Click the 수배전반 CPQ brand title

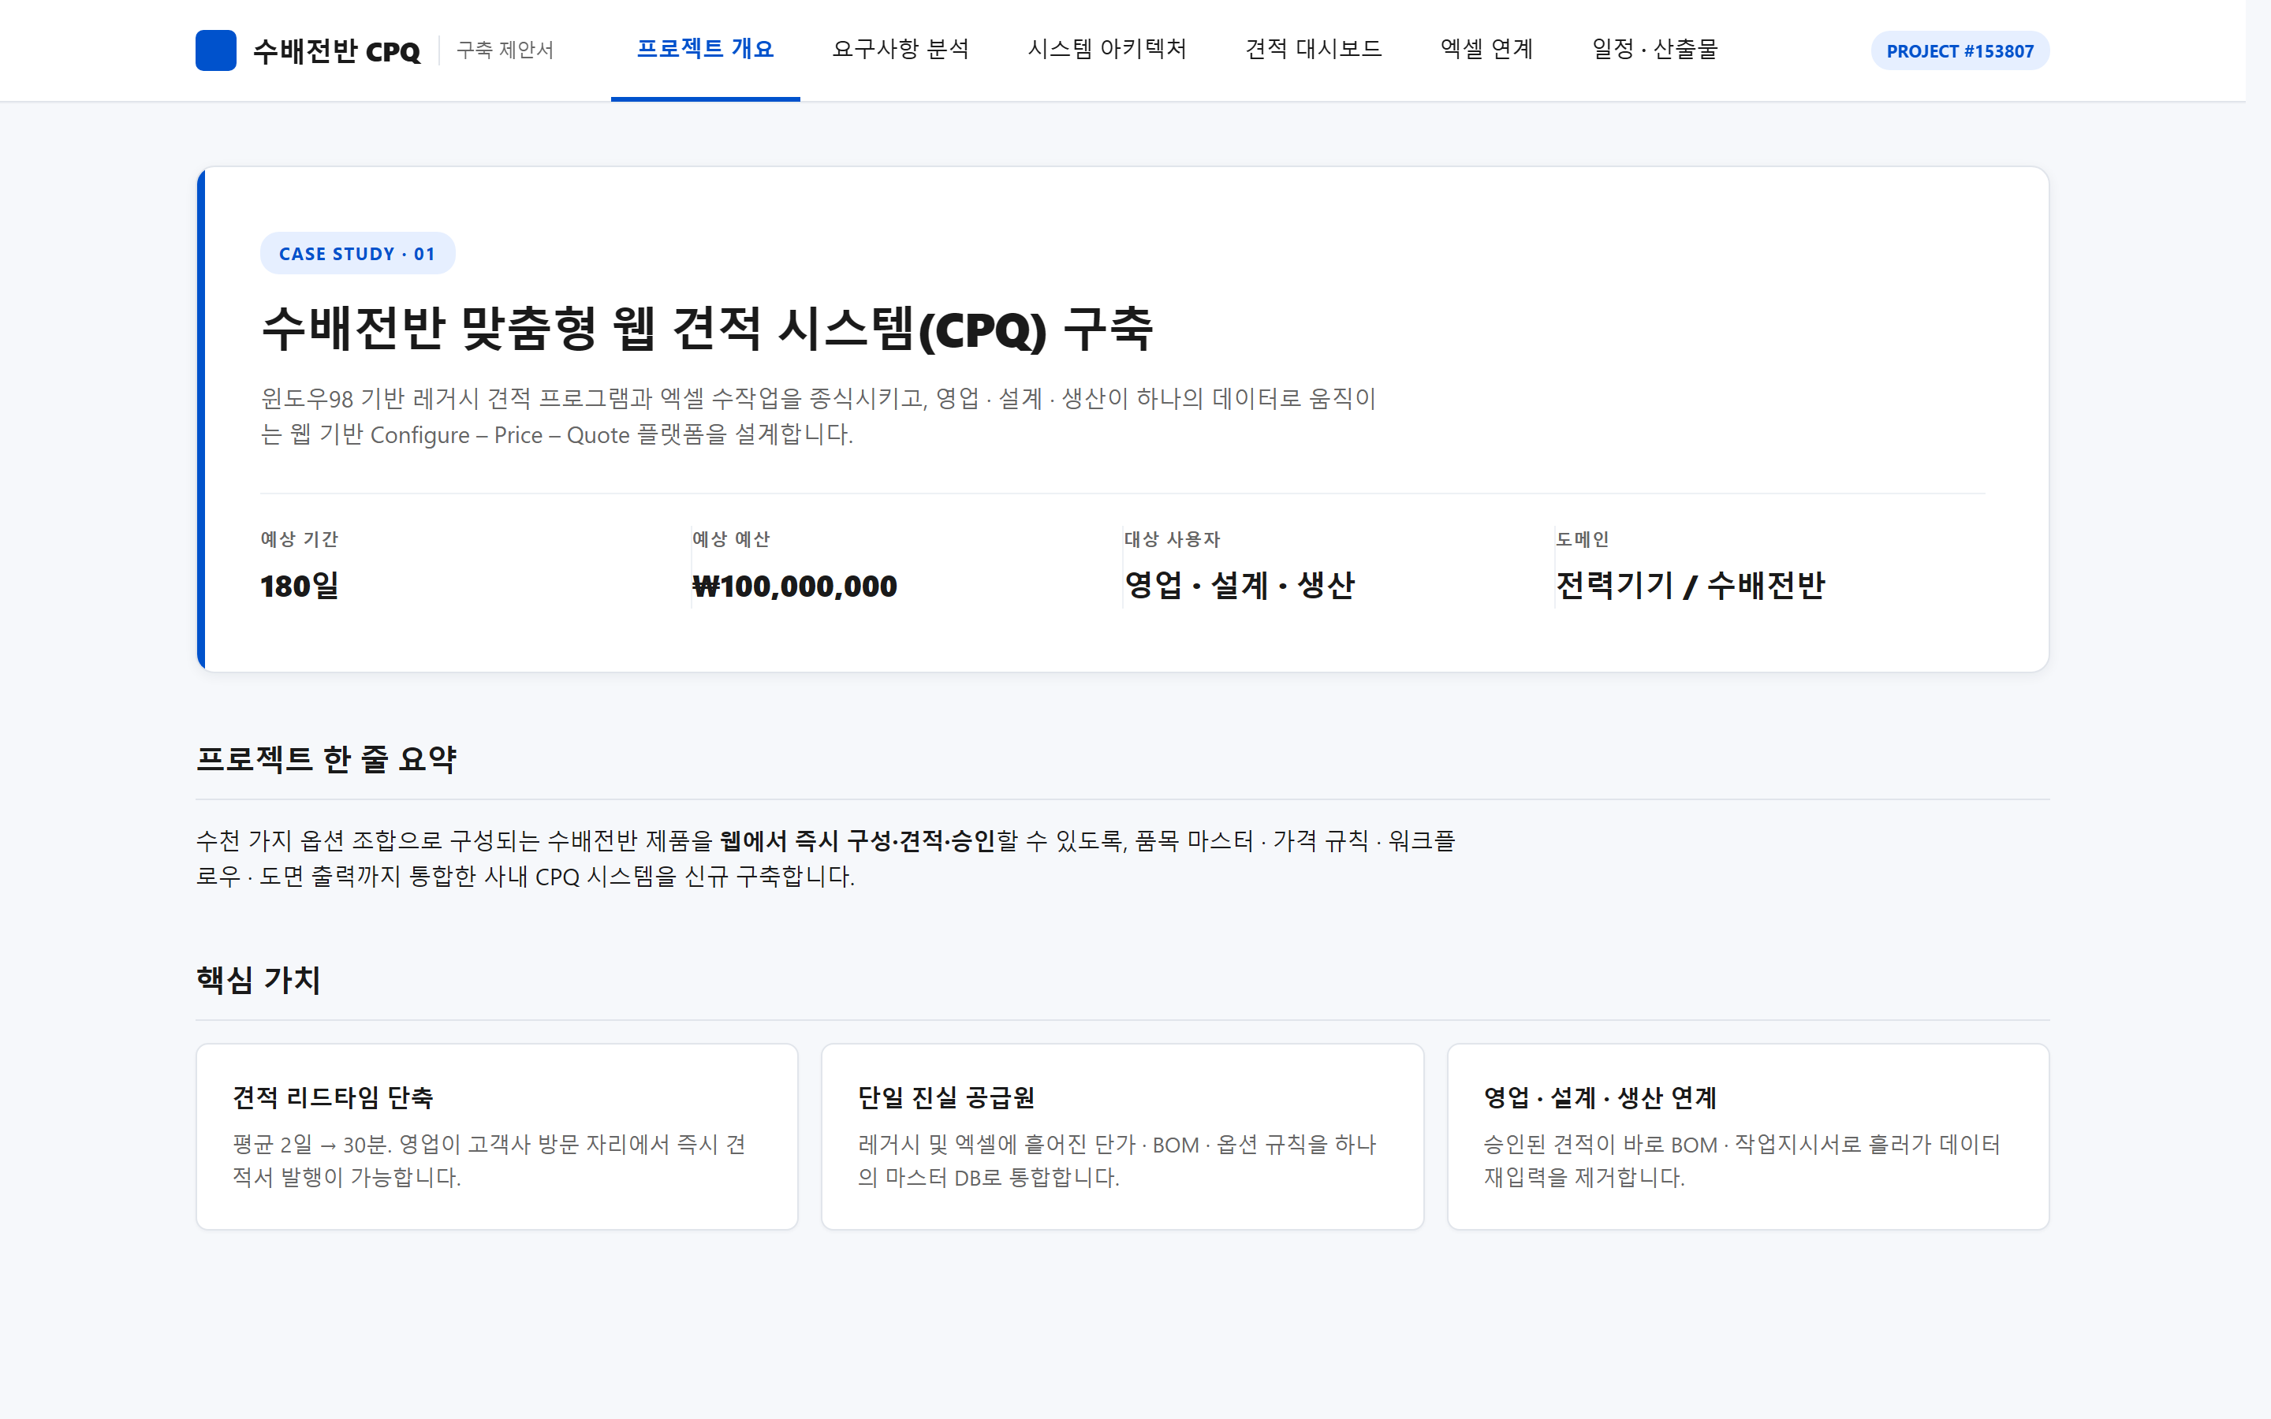click(x=337, y=50)
